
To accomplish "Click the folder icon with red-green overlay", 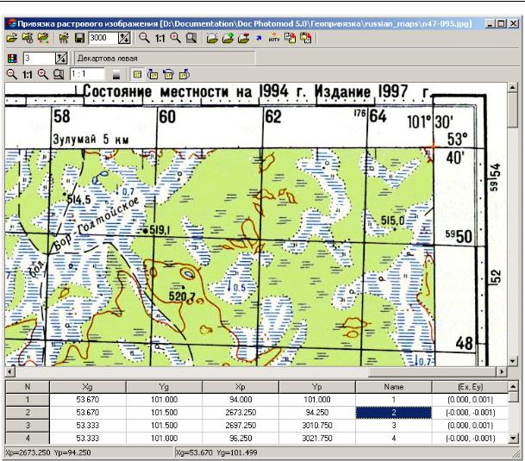I will coord(43,38).
